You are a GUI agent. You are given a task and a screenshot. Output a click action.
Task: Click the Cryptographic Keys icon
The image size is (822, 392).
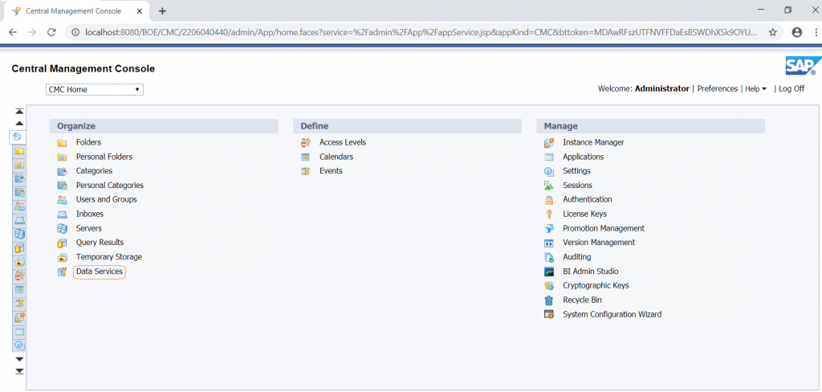pyautogui.click(x=549, y=286)
